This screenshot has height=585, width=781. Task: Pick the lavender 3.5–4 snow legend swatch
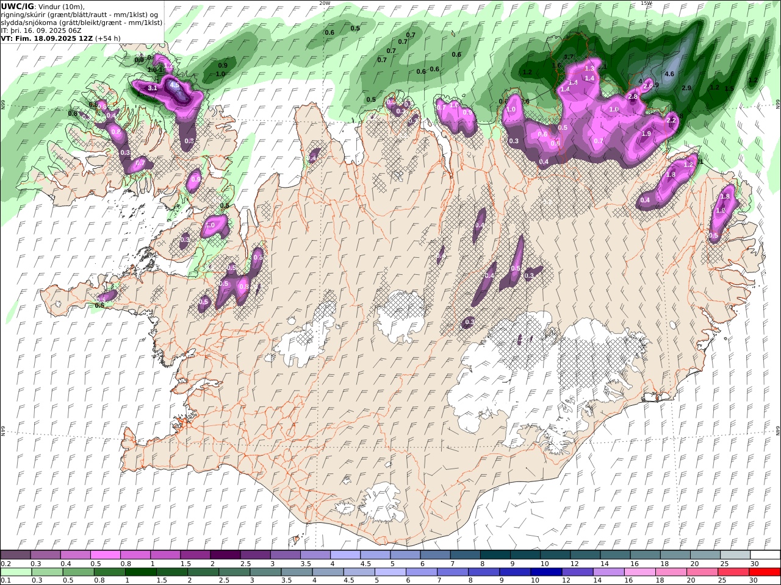tap(315, 555)
